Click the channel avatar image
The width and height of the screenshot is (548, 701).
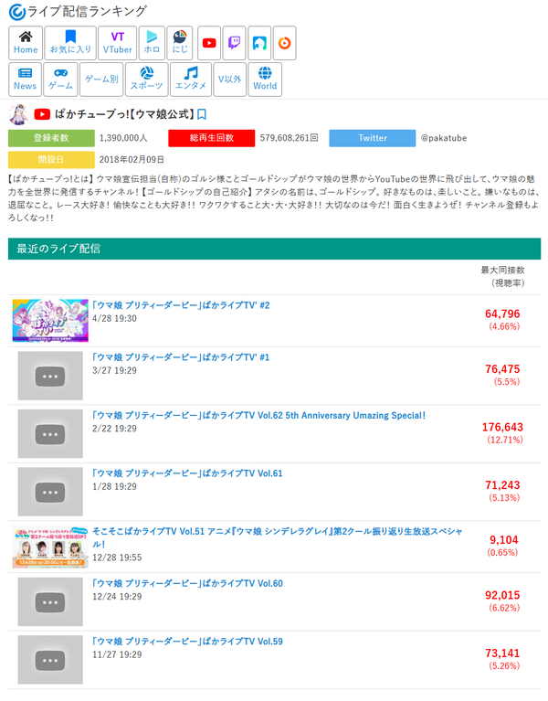pyautogui.click(x=19, y=114)
